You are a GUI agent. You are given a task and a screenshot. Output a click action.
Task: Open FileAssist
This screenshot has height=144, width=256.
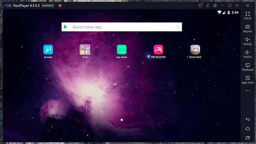click(248, 67)
